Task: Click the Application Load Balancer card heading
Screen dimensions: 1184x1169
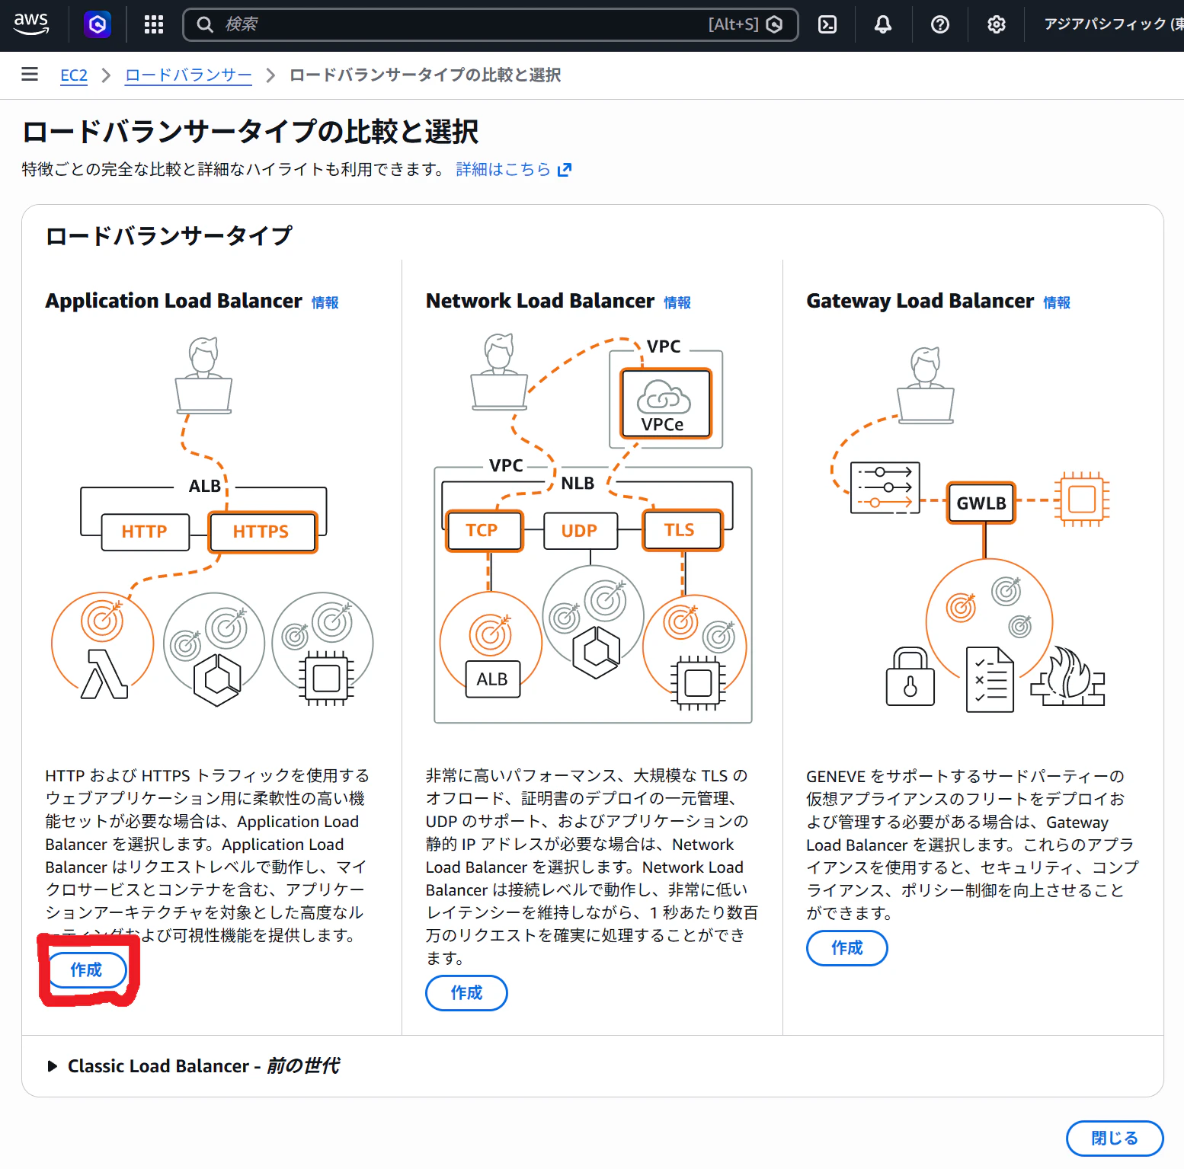Action: pyautogui.click(x=174, y=301)
